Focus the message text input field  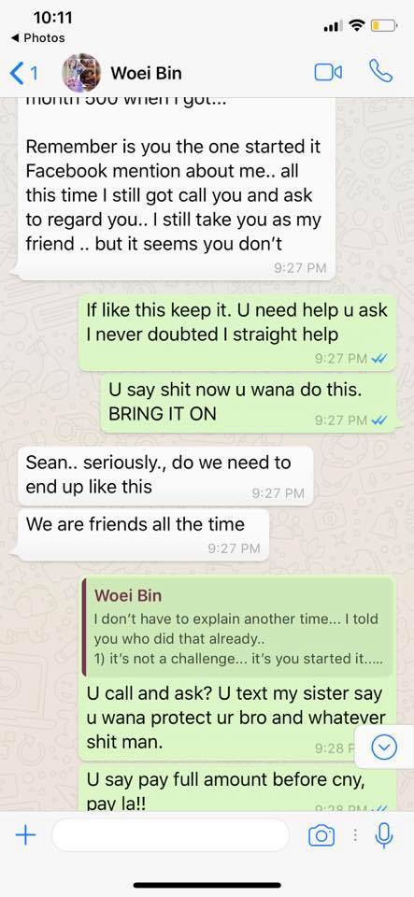pos(170,835)
